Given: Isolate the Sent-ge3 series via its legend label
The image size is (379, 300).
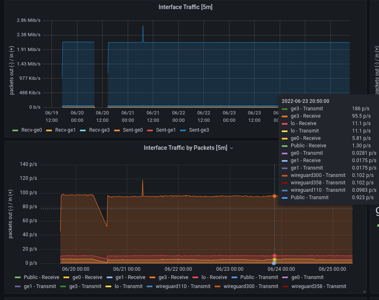Looking at the screenshot, I should tap(199, 130).
